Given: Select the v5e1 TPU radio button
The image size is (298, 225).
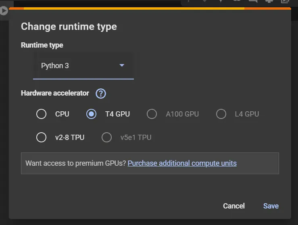Looking at the screenshot, I should (x=106, y=137).
